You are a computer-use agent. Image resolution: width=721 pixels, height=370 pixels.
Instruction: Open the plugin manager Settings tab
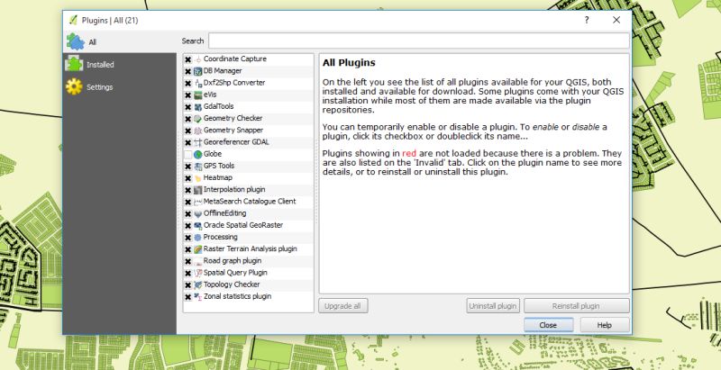[x=120, y=86]
